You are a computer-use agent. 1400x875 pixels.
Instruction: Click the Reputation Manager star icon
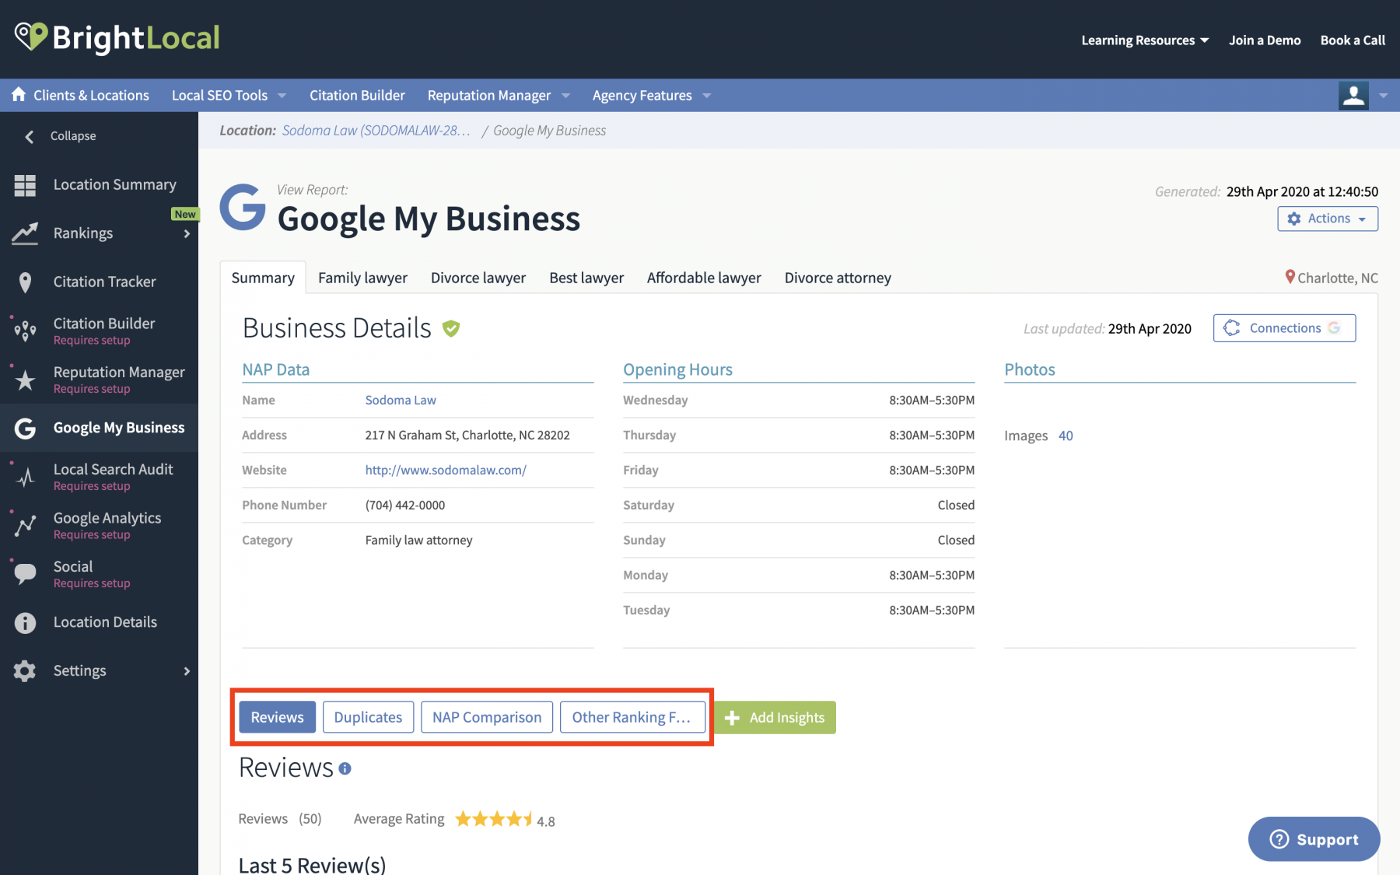tap(25, 379)
